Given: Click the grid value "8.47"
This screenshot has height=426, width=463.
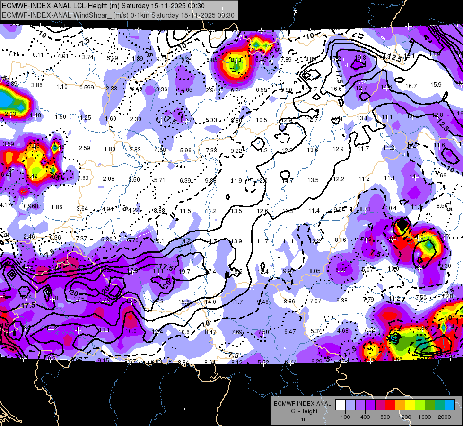Looking at the screenshot, I should tap(210, 332).
